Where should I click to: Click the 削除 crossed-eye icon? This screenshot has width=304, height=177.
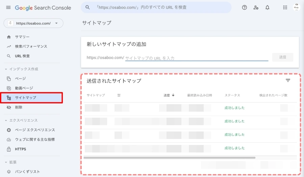(9, 107)
